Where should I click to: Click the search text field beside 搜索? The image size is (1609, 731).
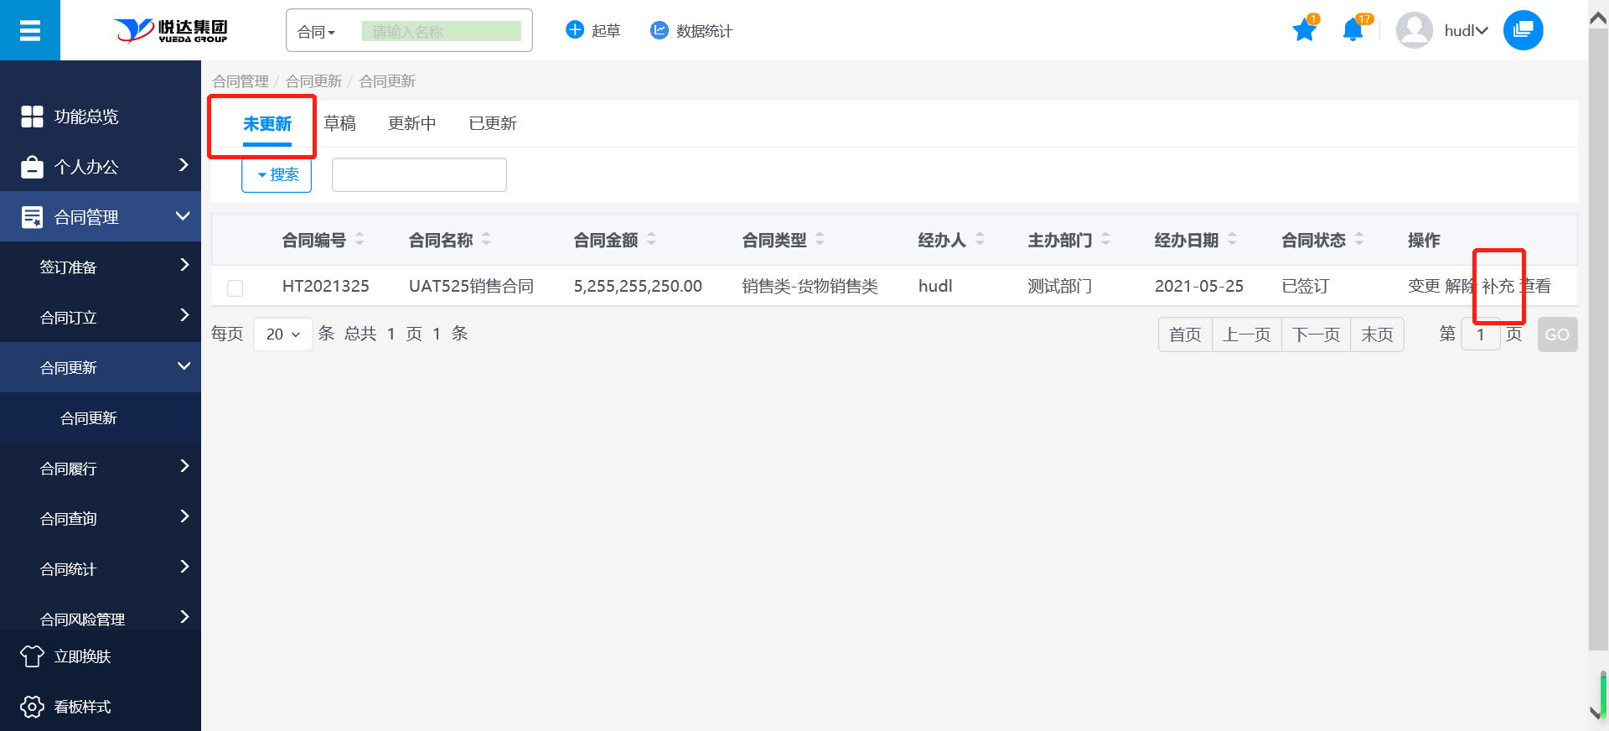click(x=419, y=174)
